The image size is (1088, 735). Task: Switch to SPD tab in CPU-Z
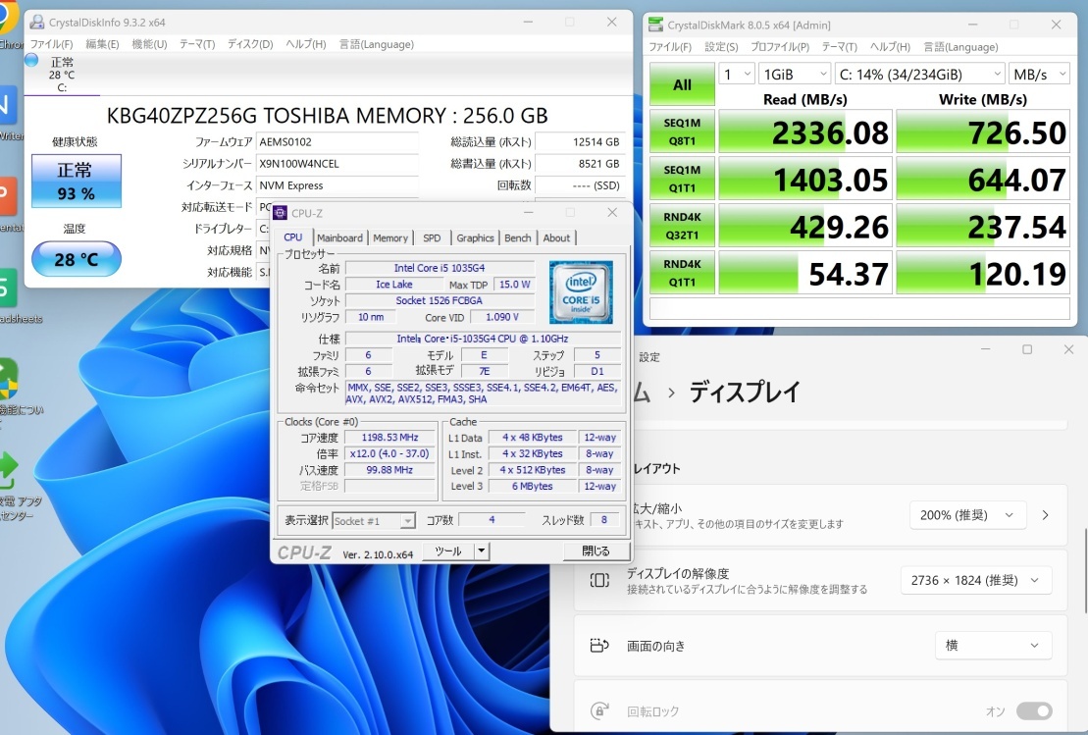(432, 238)
